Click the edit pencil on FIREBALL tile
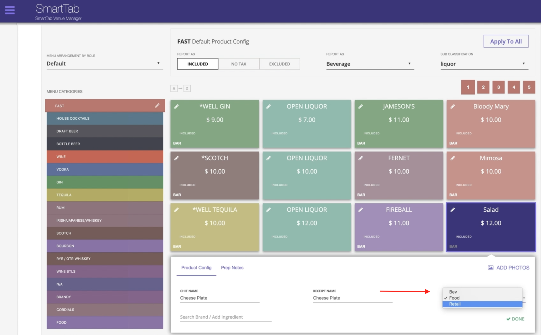Viewport: 541px width, 335px height. [x=361, y=210]
